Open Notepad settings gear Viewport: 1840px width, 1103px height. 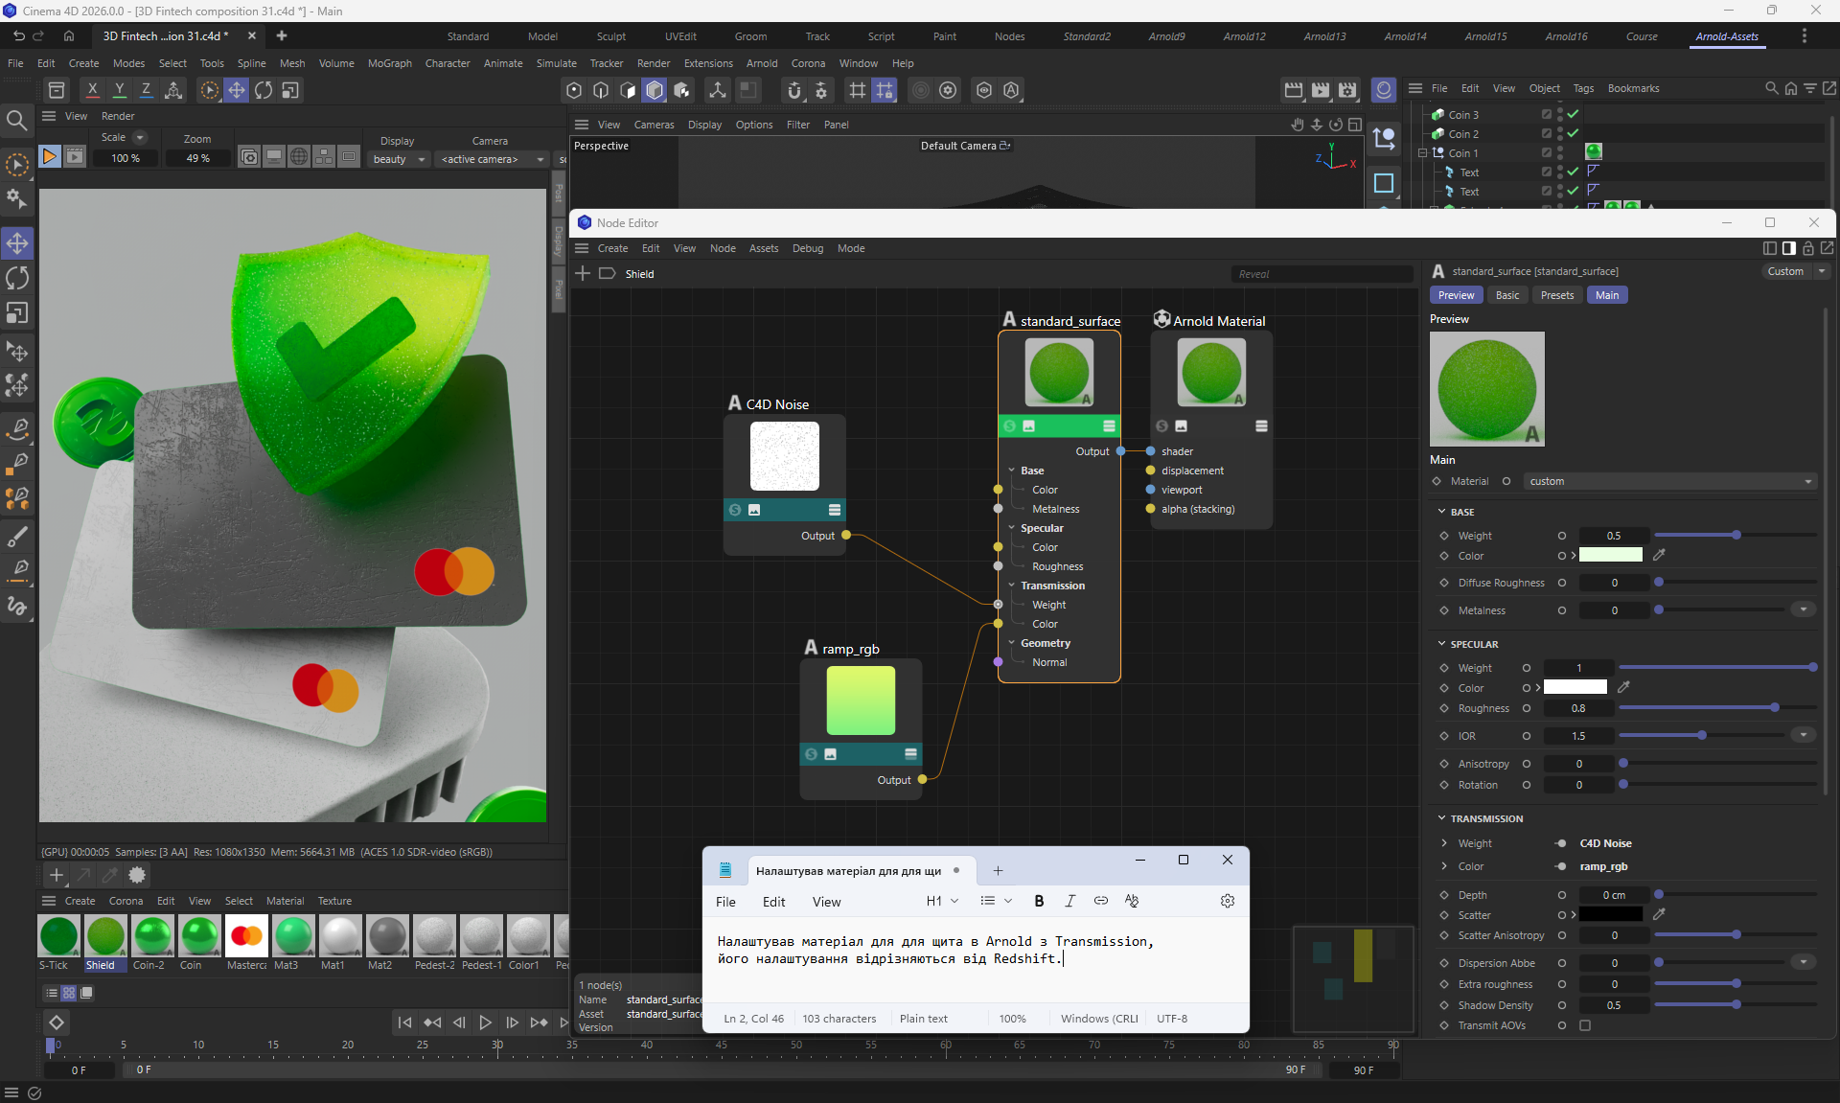pyautogui.click(x=1227, y=901)
